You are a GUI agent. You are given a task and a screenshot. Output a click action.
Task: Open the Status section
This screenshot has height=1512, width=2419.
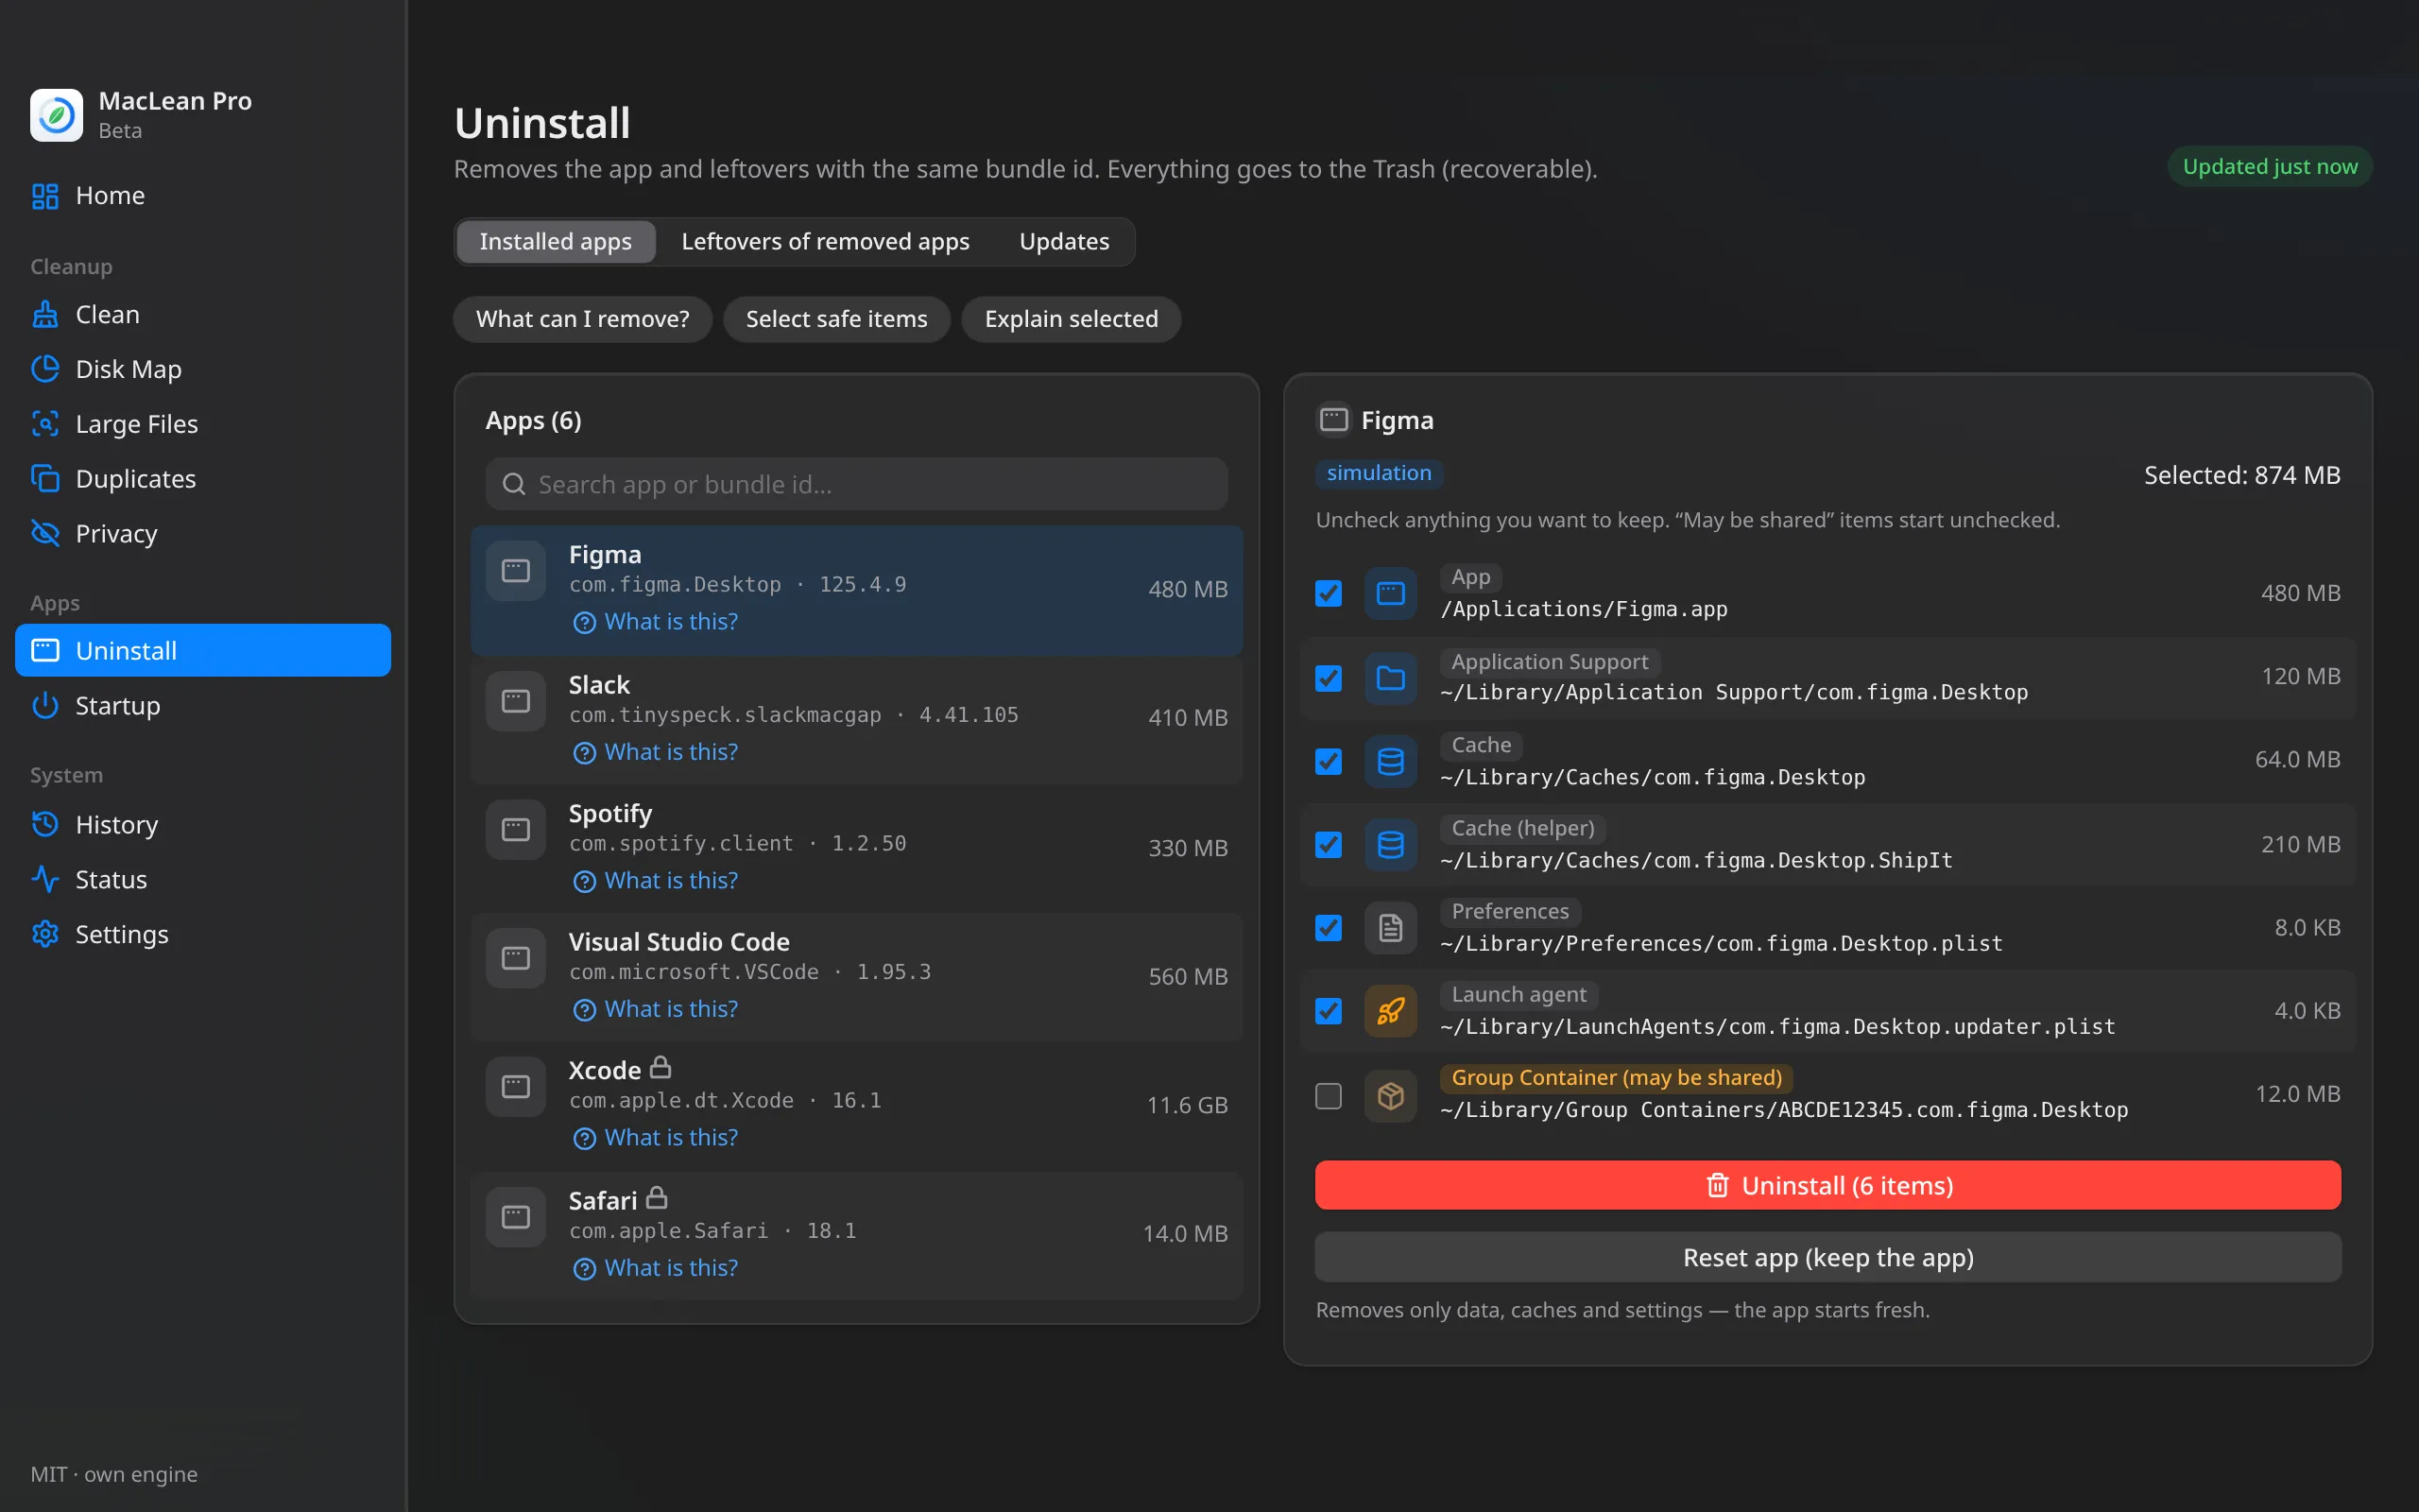click(x=203, y=880)
